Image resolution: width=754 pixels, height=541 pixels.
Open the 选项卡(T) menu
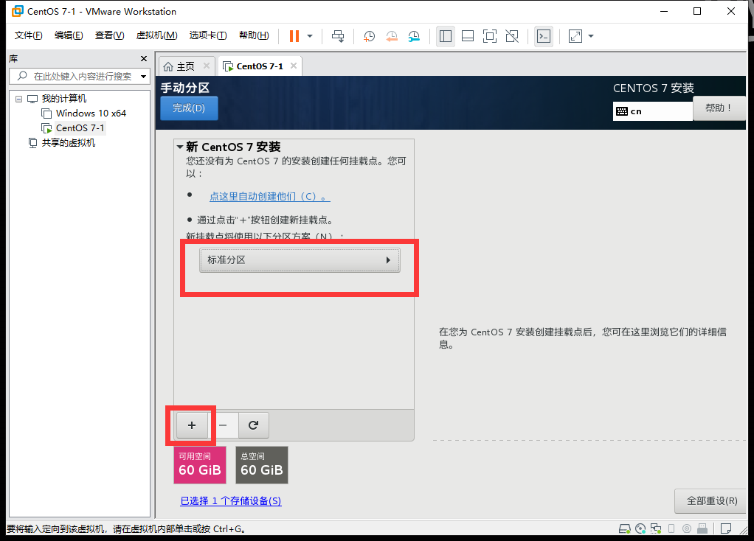coord(208,35)
